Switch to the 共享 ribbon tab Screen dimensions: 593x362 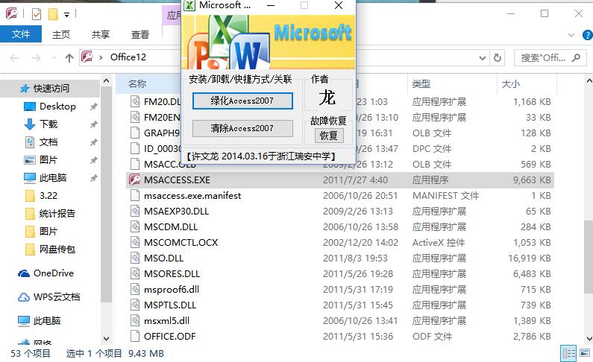tap(100, 34)
